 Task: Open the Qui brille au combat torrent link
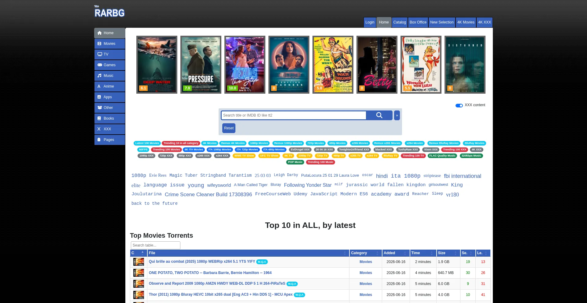[202, 262]
